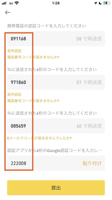Tap 電話番号コードが届きませんか? below the 091168 field
This screenshot has height=200, width=112.
33,57
